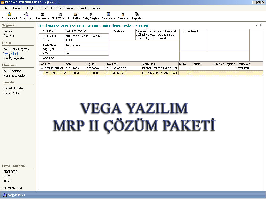
Task: Open the Muhasebe toolbar icon
Action: [x=42, y=15]
